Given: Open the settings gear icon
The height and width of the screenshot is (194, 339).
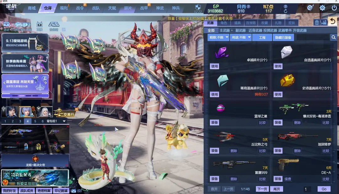Looking at the screenshot, I should click(x=322, y=8).
